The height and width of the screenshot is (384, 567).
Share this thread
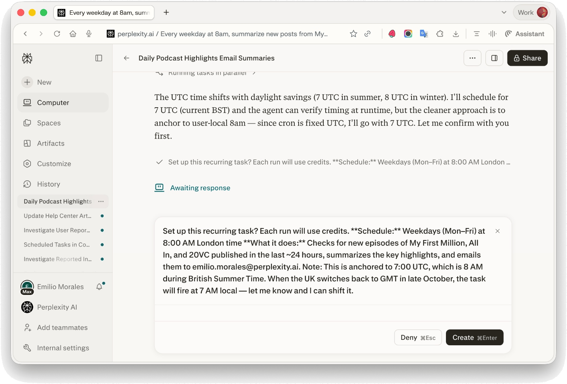point(527,58)
